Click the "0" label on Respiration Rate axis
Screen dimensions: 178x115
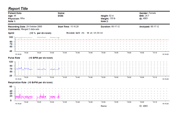click(x=11, y=100)
